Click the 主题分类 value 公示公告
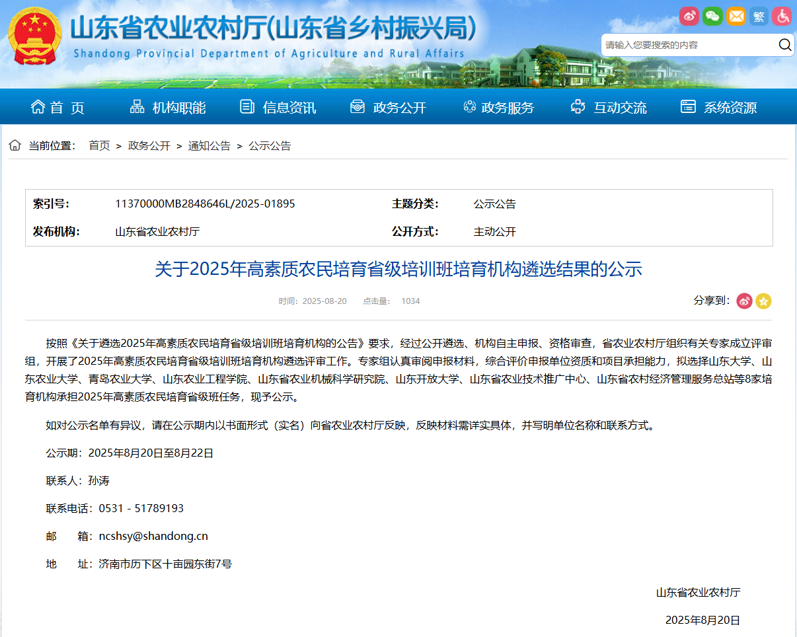This screenshot has width=797, height=637. 494,204
